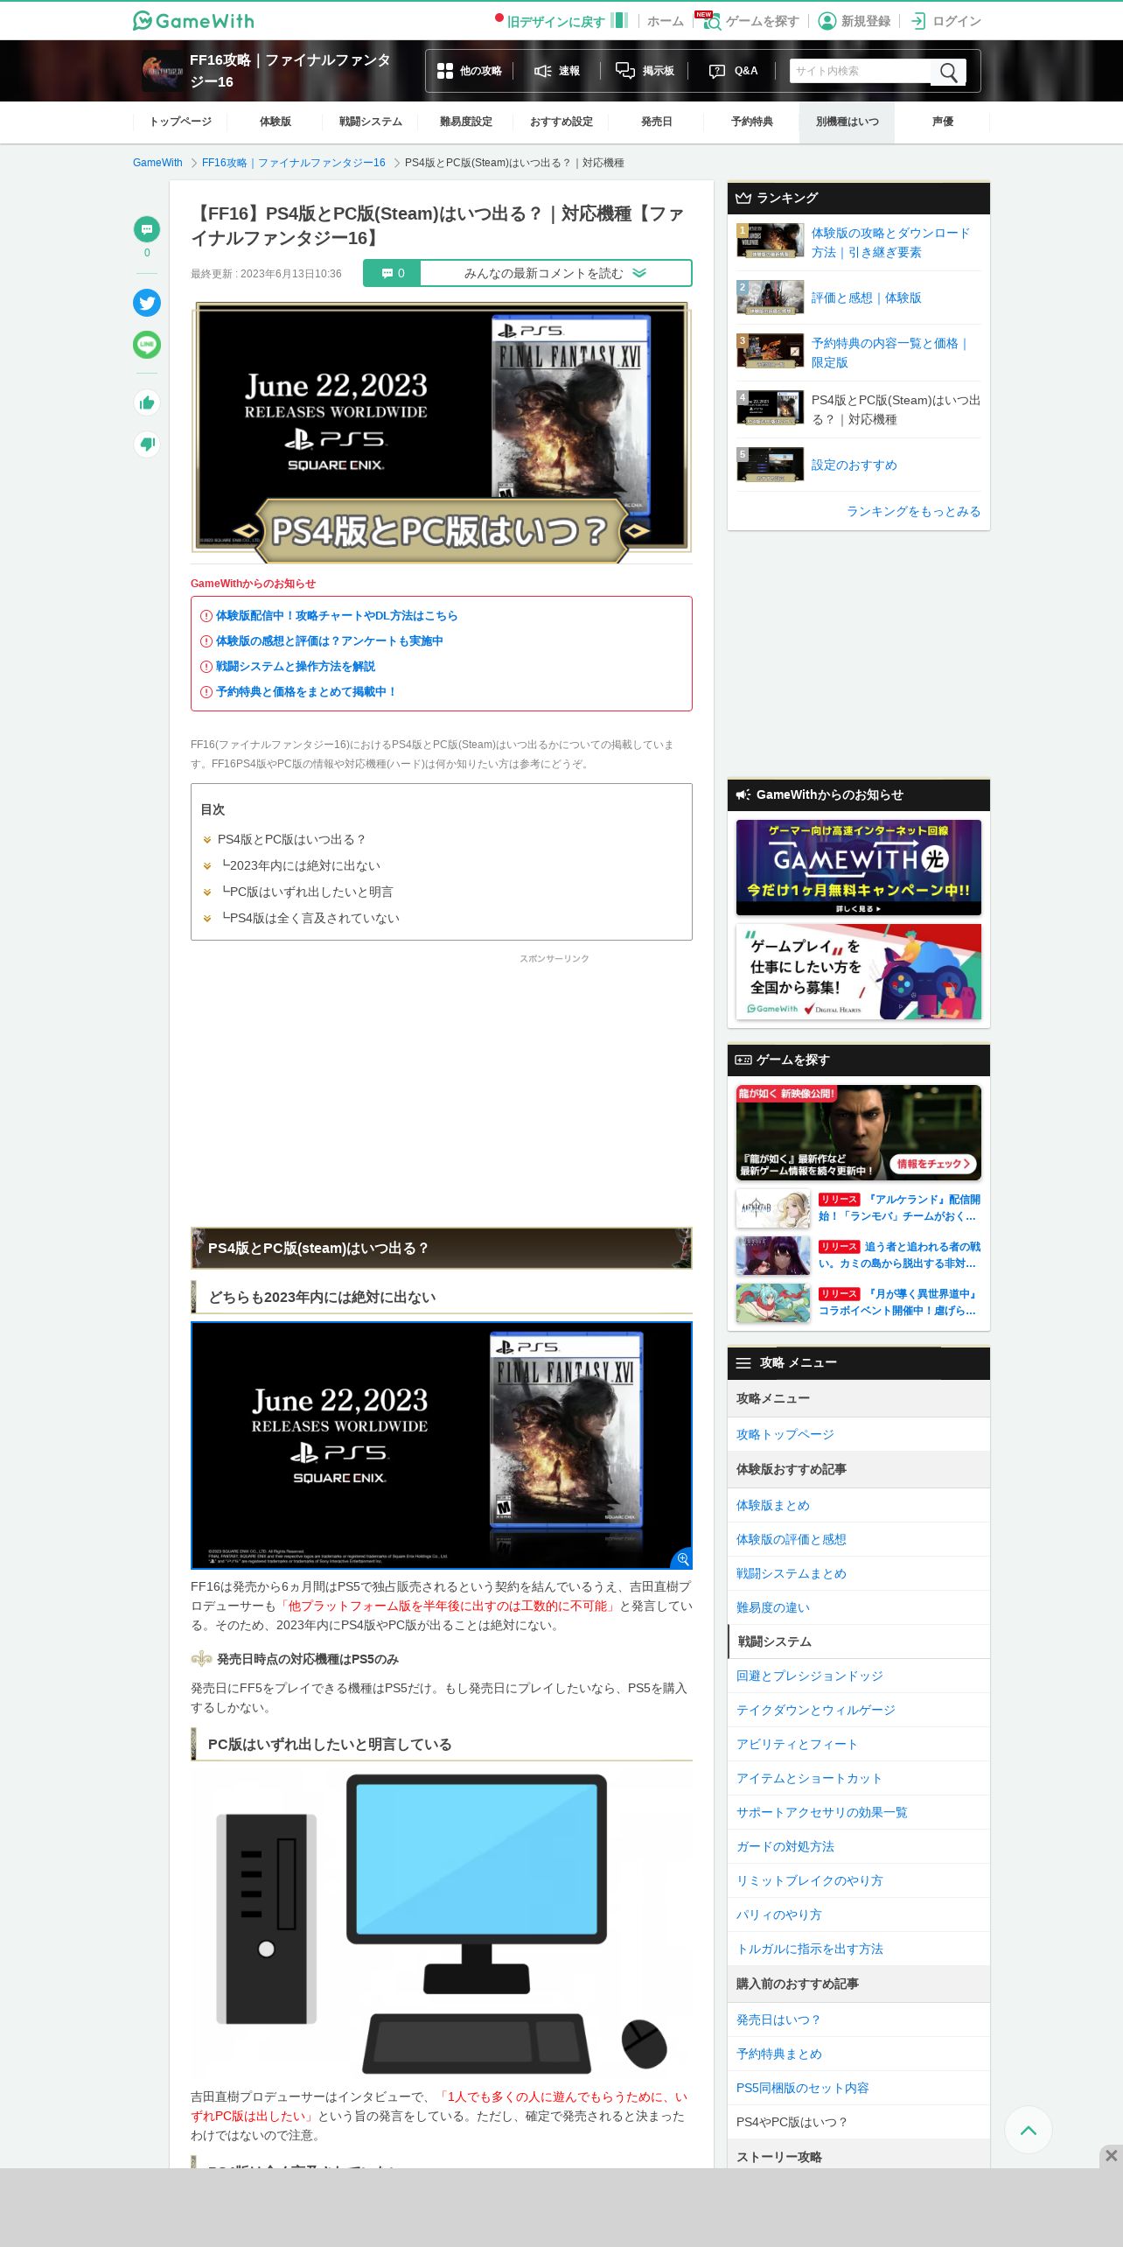Click the FF16 game thumbnail in header
The image size is (1123, 2247).
[x=163, y=71]
